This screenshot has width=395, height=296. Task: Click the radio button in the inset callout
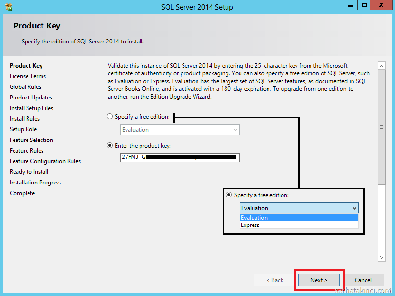229,195
